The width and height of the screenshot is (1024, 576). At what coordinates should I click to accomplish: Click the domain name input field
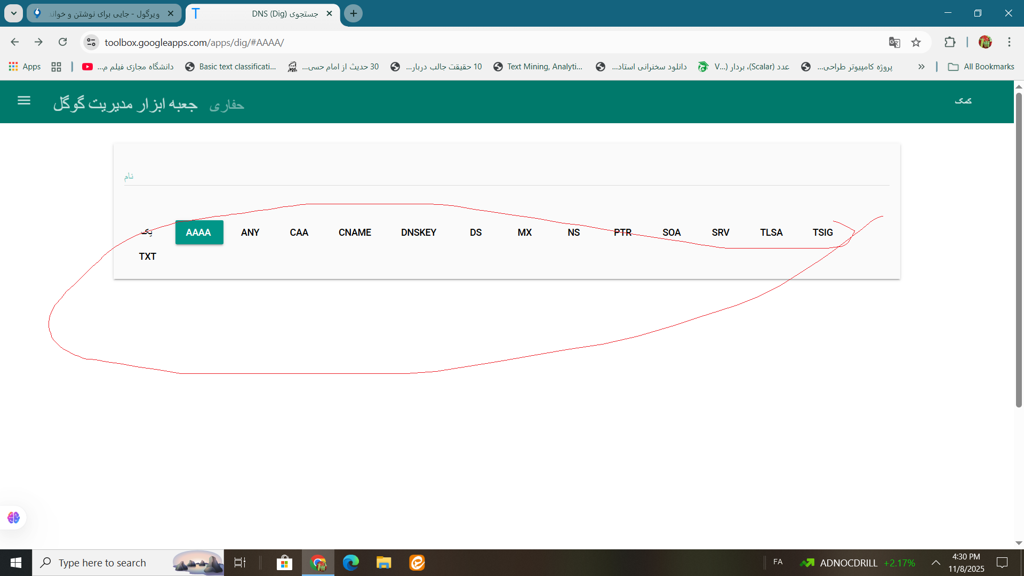point(507,176)
